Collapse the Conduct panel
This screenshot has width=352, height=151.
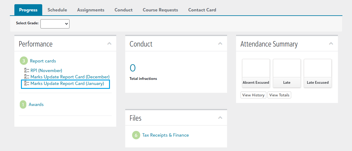(220, 44)
